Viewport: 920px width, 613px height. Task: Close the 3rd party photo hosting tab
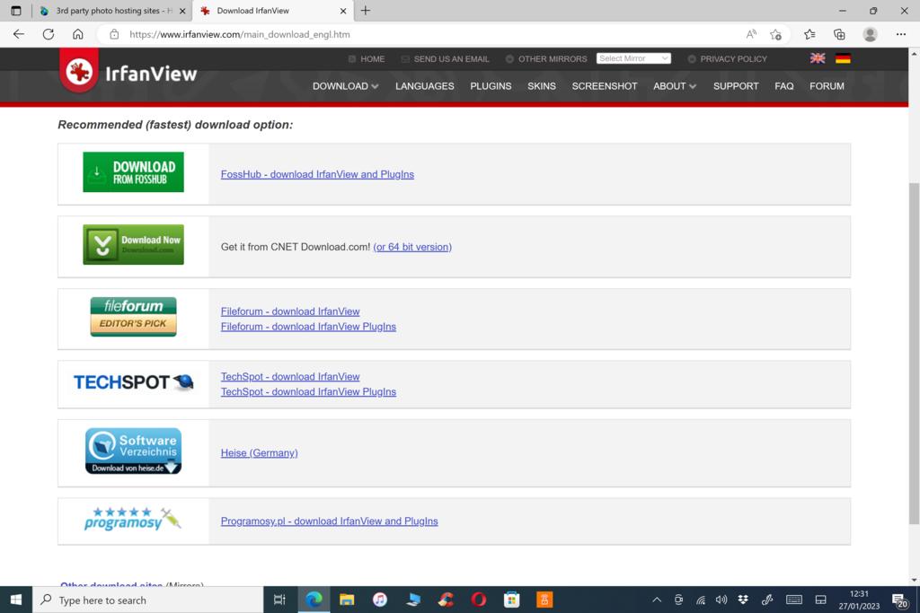(182, 11)
